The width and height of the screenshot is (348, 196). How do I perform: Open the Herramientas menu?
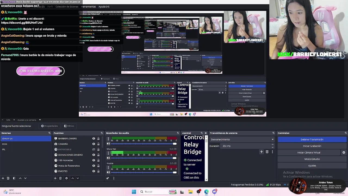(88, 7)
